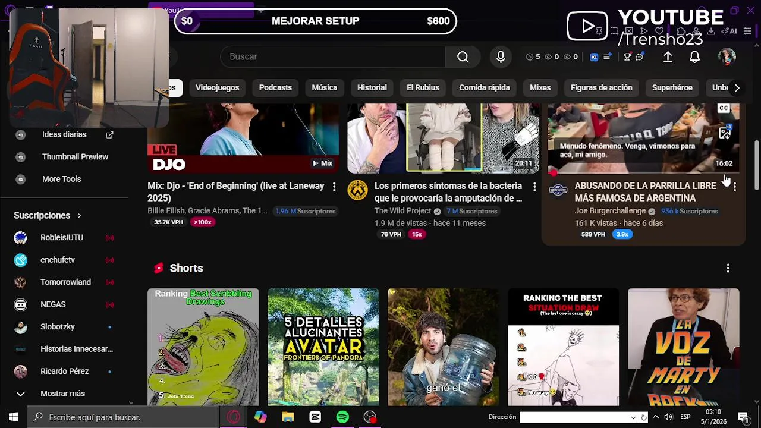Viewport: 761px width, 428px height.
Task: Open Opera browser in taskbar
Action: [233, 417]
